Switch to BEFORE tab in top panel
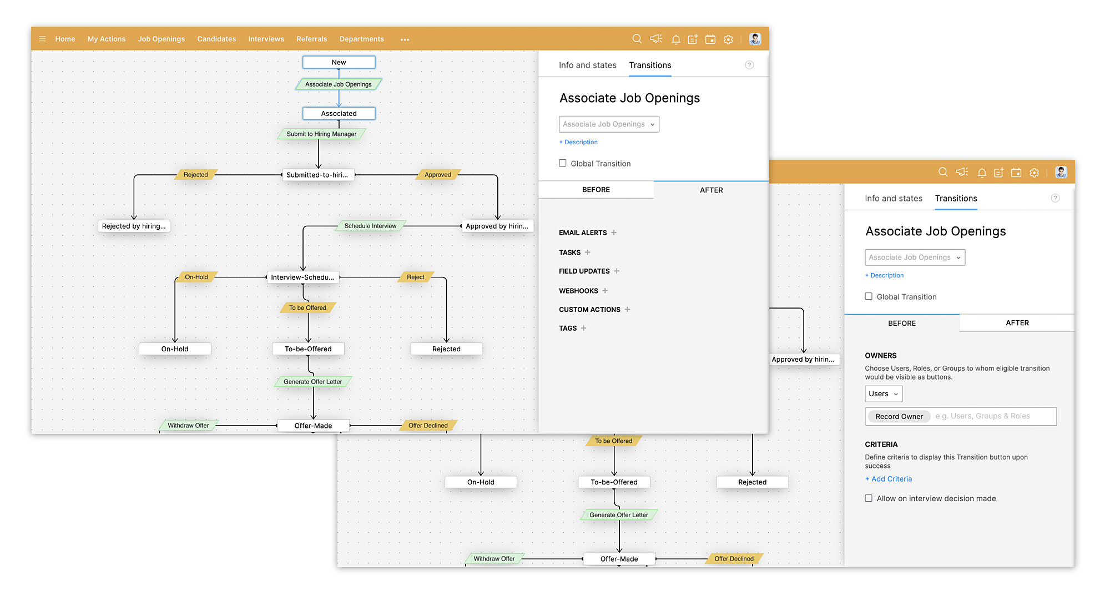 pyautogui.click(x=596, y=190)
